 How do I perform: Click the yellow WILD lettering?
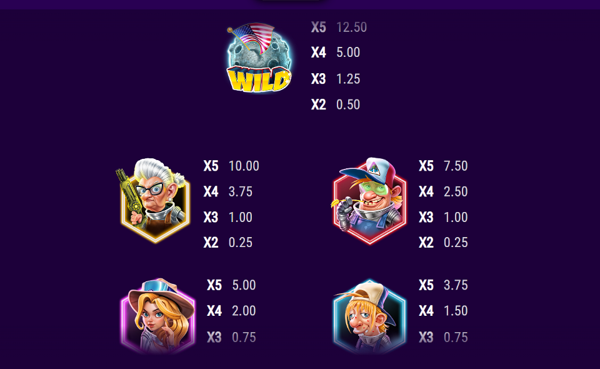click(259, 79)
